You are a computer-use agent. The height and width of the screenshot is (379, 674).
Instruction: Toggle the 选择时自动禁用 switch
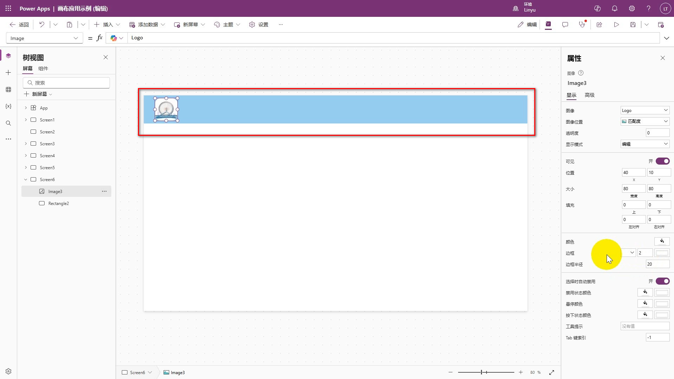coord(662,281)
